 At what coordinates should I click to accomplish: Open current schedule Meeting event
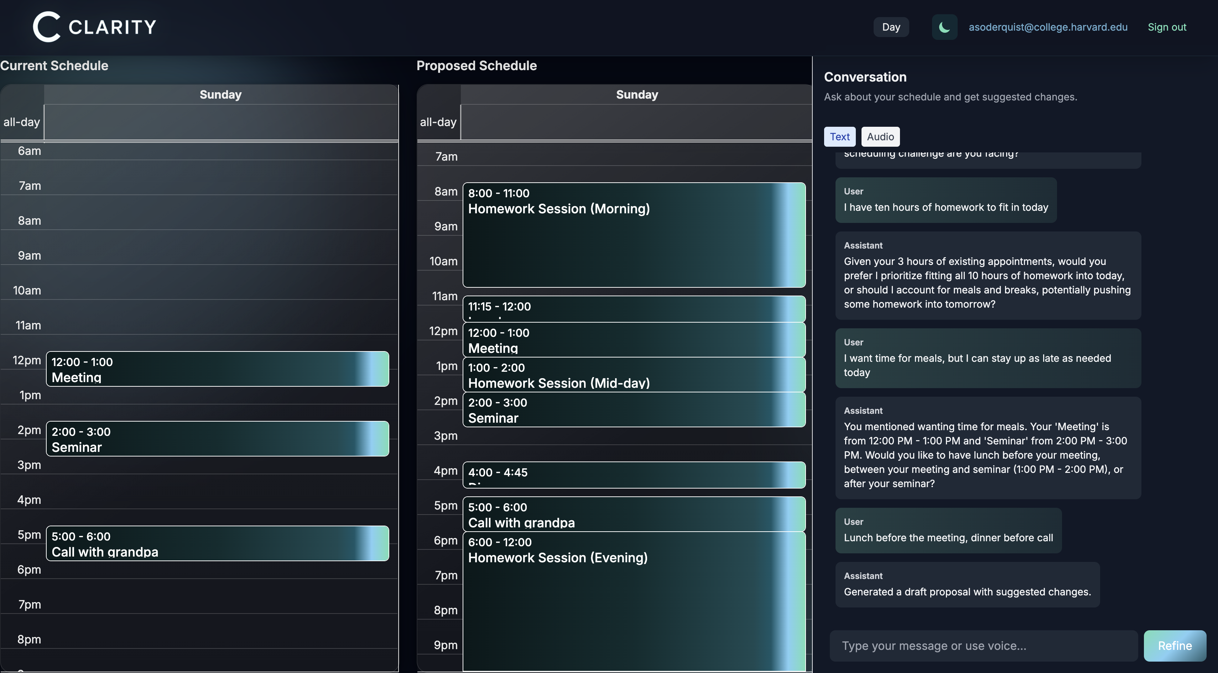217,369
